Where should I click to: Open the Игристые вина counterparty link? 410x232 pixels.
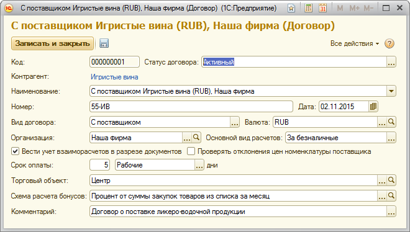[x=114, y=77]
